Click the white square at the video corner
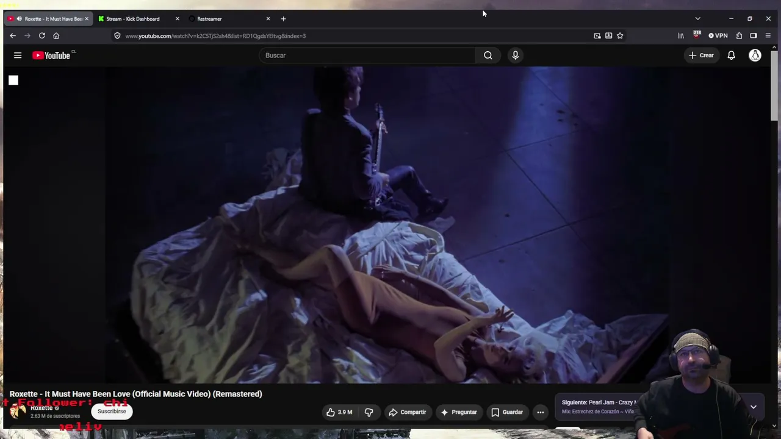Screen dimensions: 781x439 13,80
